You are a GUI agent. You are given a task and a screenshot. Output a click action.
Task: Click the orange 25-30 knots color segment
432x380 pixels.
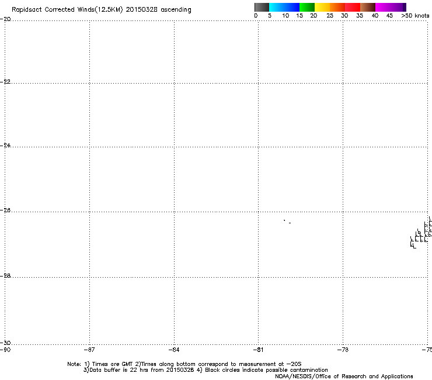[x=337, y=7]
